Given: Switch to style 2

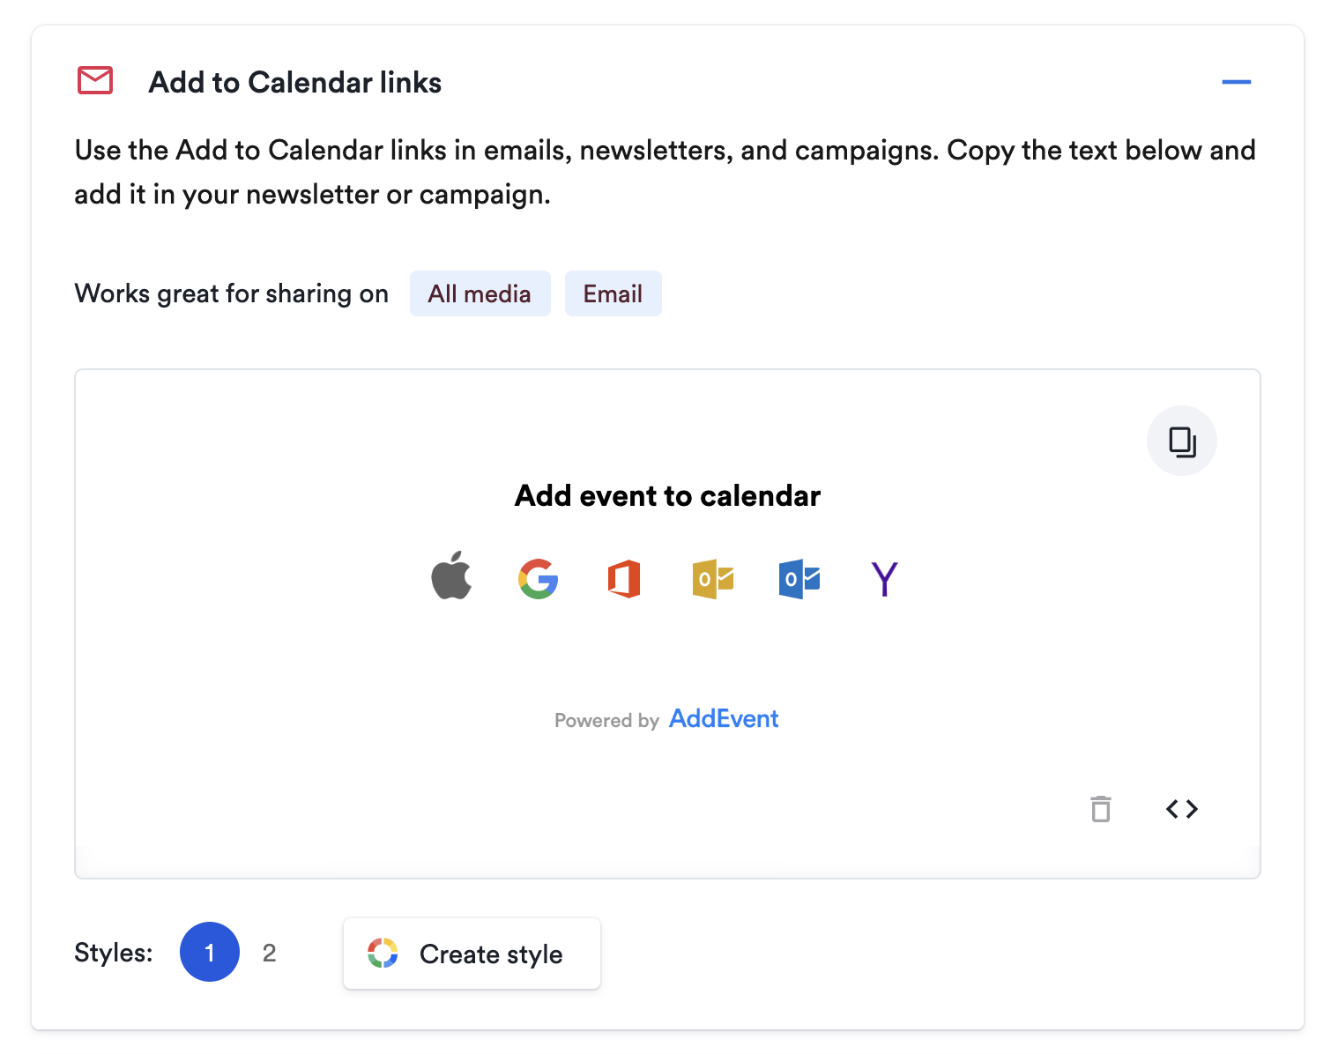Looking at the screenshot, I should tap(270, 953).
